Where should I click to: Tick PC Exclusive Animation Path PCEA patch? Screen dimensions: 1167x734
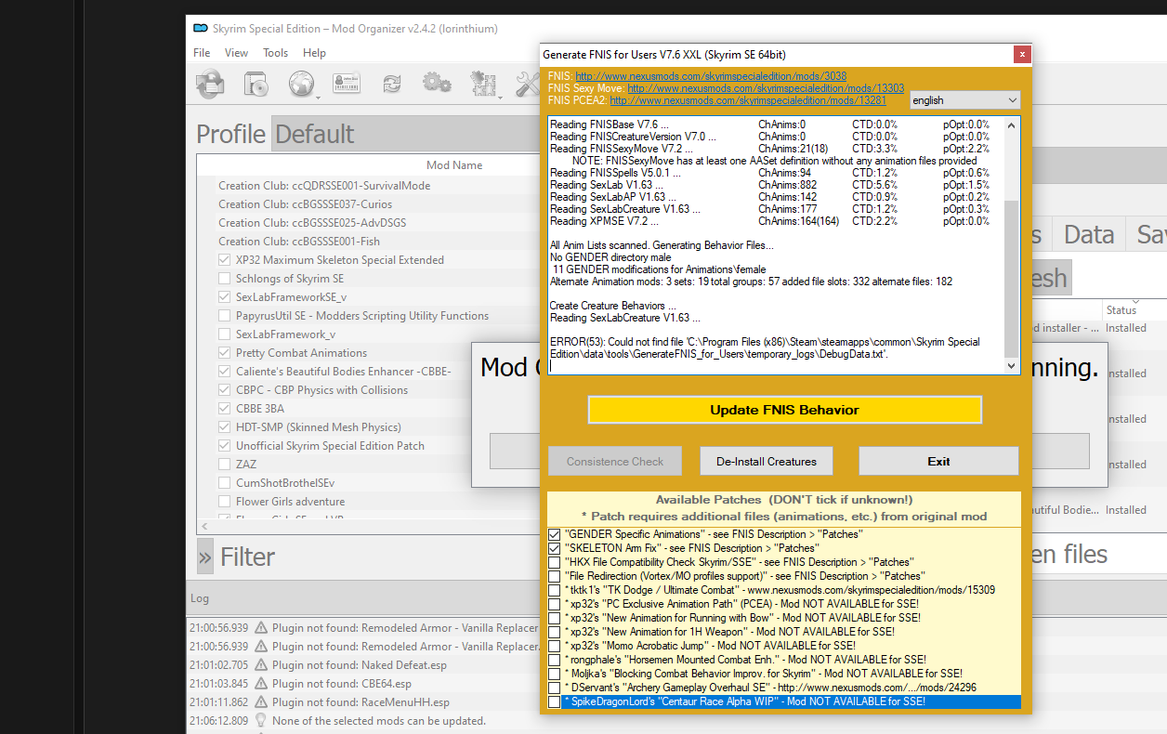[555, 604]
